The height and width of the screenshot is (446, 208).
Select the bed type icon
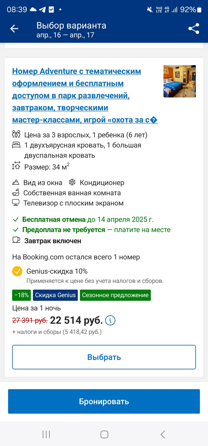16,145
